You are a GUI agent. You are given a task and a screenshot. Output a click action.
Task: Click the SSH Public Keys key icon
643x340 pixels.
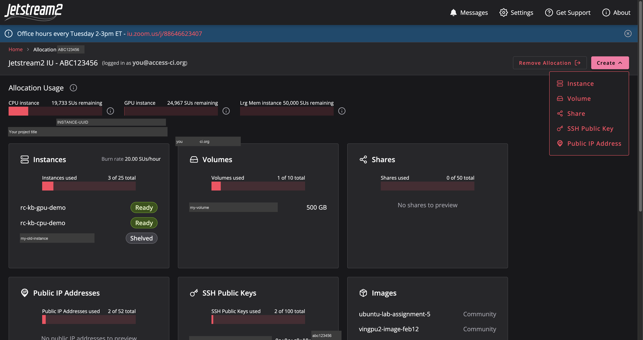(x=194, y=293)
